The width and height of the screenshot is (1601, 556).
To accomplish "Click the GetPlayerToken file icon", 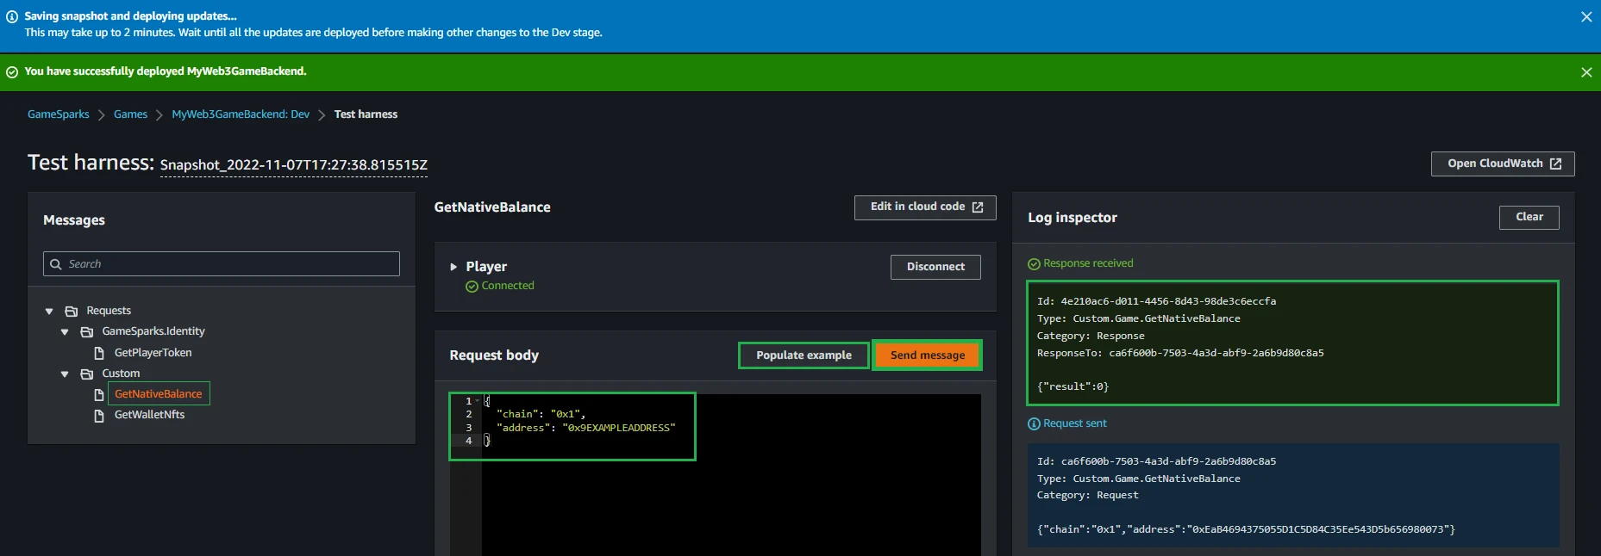I will coord(99,353).
